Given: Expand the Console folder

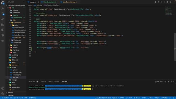Looking at the screenshot, I should coord(16,10).
